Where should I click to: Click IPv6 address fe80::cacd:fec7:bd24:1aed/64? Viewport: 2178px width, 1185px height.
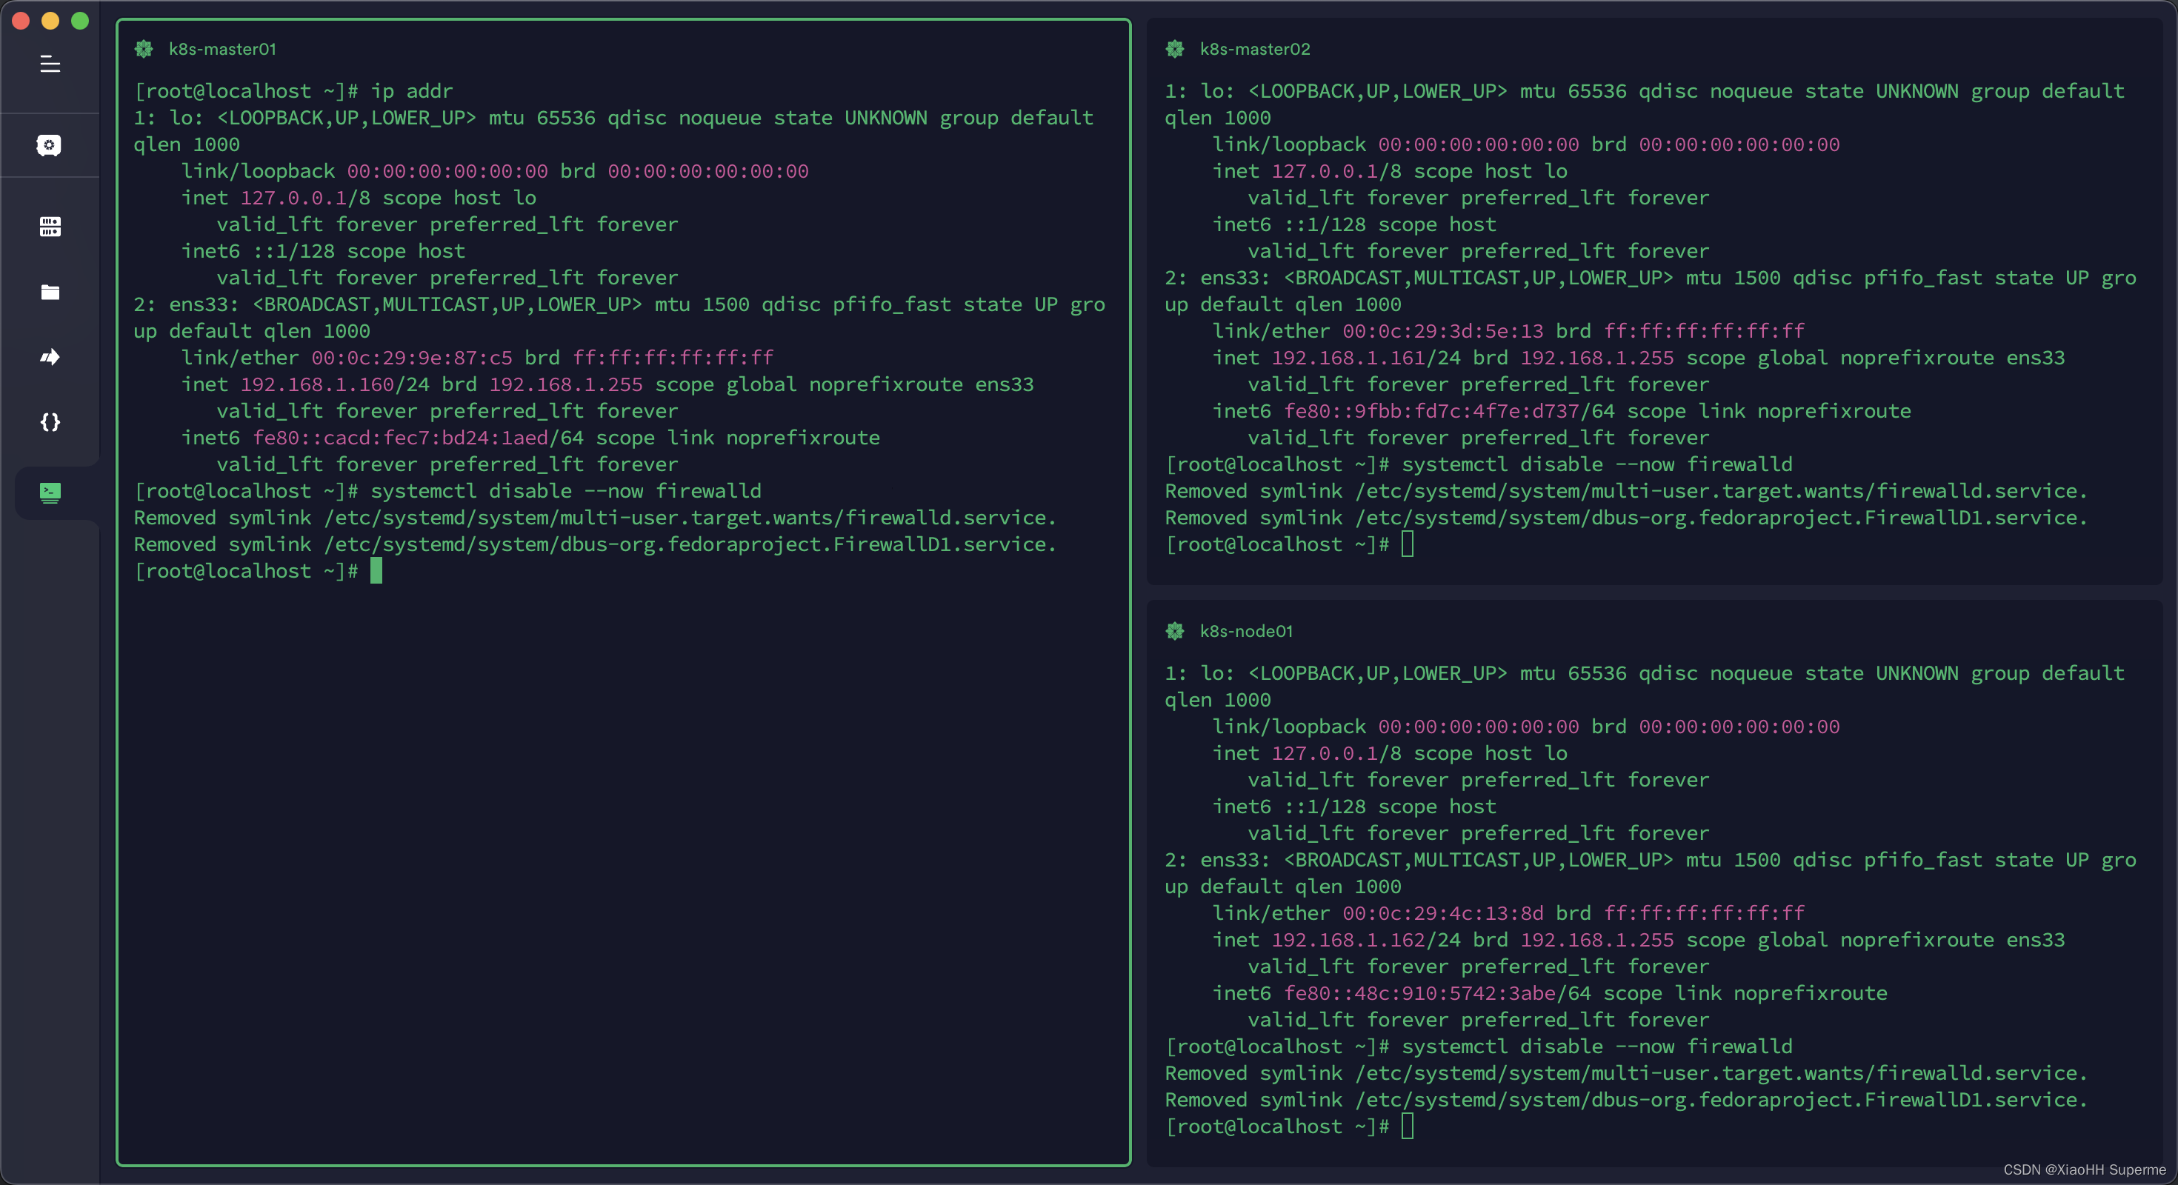click(x=419, y=438)
